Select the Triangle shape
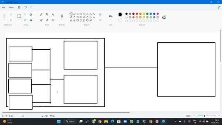 coord(91,14)
